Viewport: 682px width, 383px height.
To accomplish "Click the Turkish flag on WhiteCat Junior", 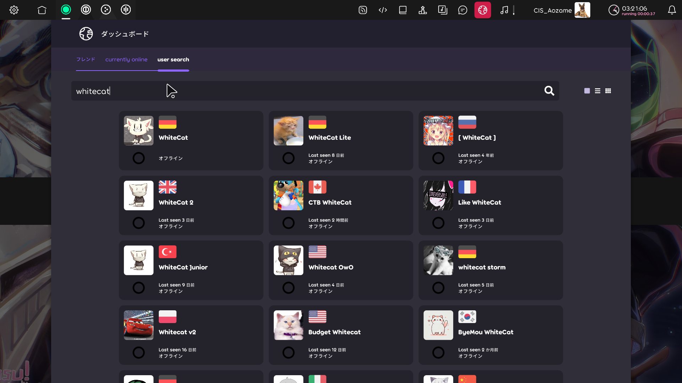I will (x=168, y=252).
